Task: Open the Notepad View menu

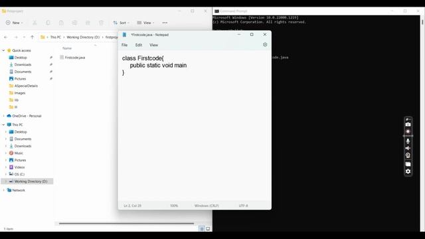Action: [153, 45]
